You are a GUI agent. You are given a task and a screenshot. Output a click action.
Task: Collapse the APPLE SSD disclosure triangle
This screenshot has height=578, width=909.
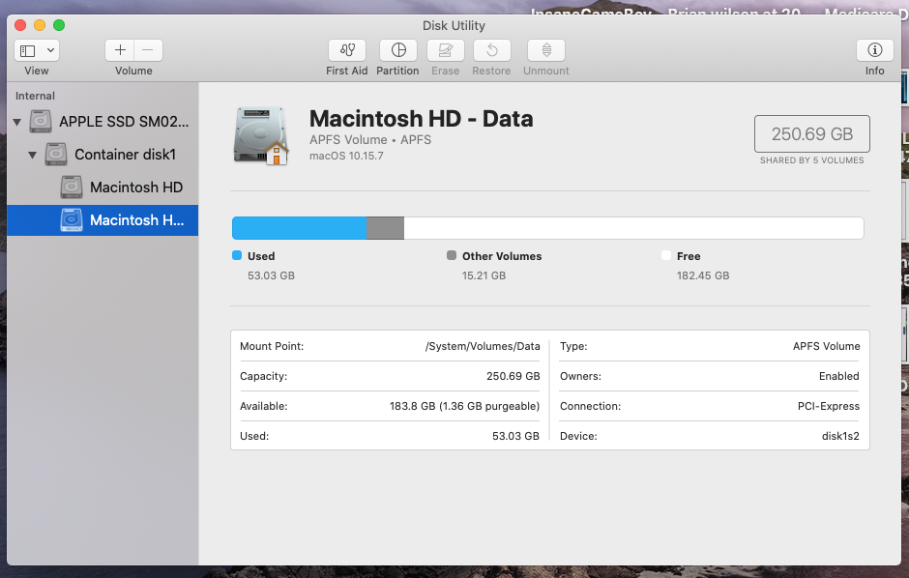(17, 122)
